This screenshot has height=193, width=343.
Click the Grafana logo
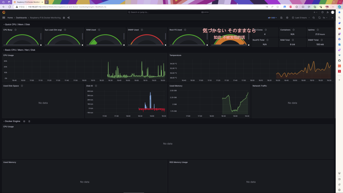[4, 12]
